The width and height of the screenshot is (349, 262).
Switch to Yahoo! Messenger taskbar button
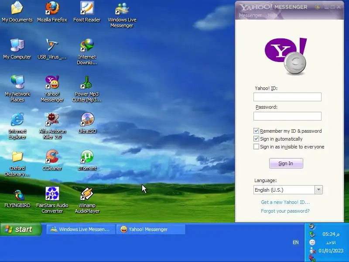click(x=151, y=229)
